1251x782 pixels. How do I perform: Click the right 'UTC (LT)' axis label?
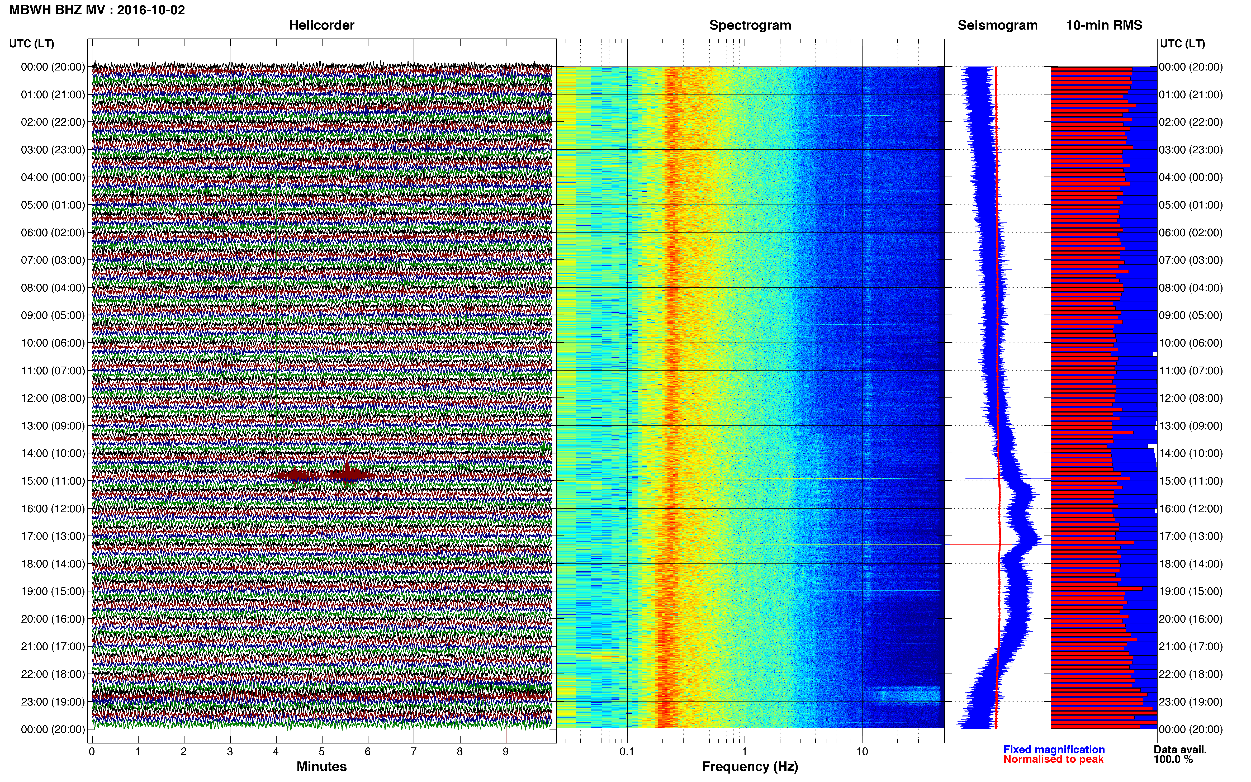(x=1182, y=44)
